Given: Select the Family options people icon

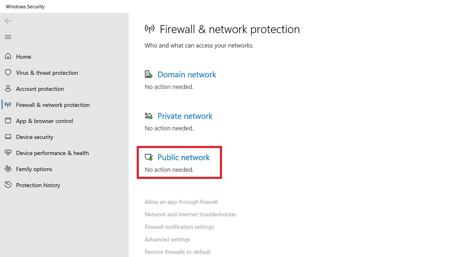Looking at the screenshot, I should [x=8, y=169].
